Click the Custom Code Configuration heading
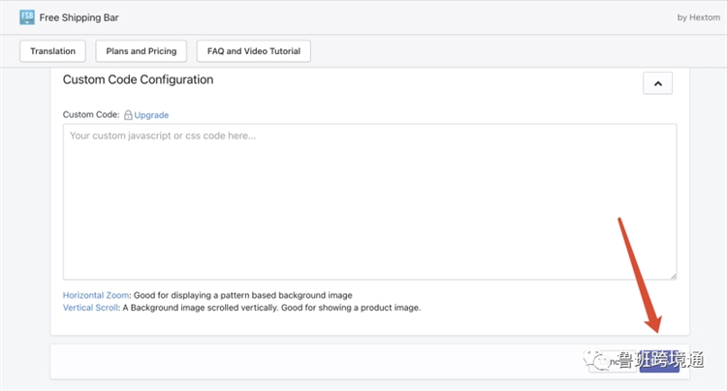Screen dimensions: 727x391 [138, 79]
